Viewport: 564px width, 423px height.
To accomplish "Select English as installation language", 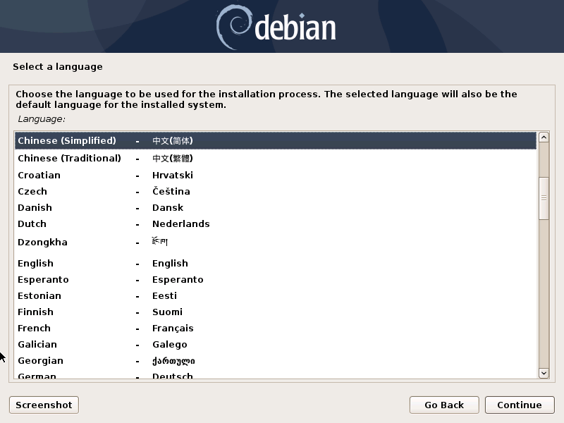I will pyautogui.click(x=276, y=263).
